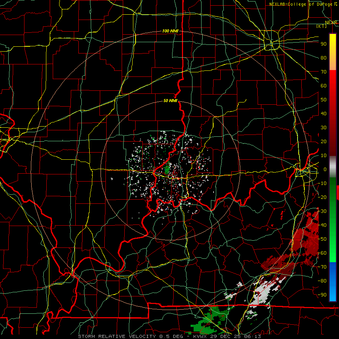Click the 50 NMI range ring label
This screenshot has width=339, height=339.
click(170, 101)
